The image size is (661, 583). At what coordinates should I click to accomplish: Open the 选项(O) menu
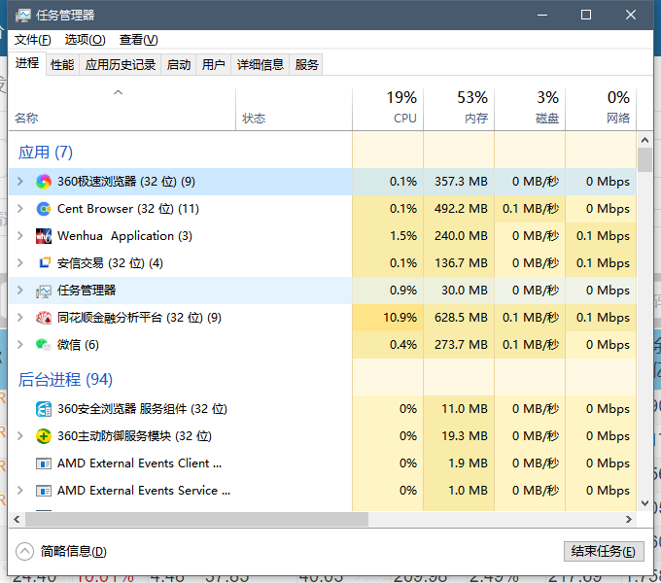coord(85,40)
